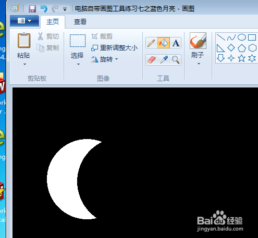Select the Eraser tool

[151, 60]
